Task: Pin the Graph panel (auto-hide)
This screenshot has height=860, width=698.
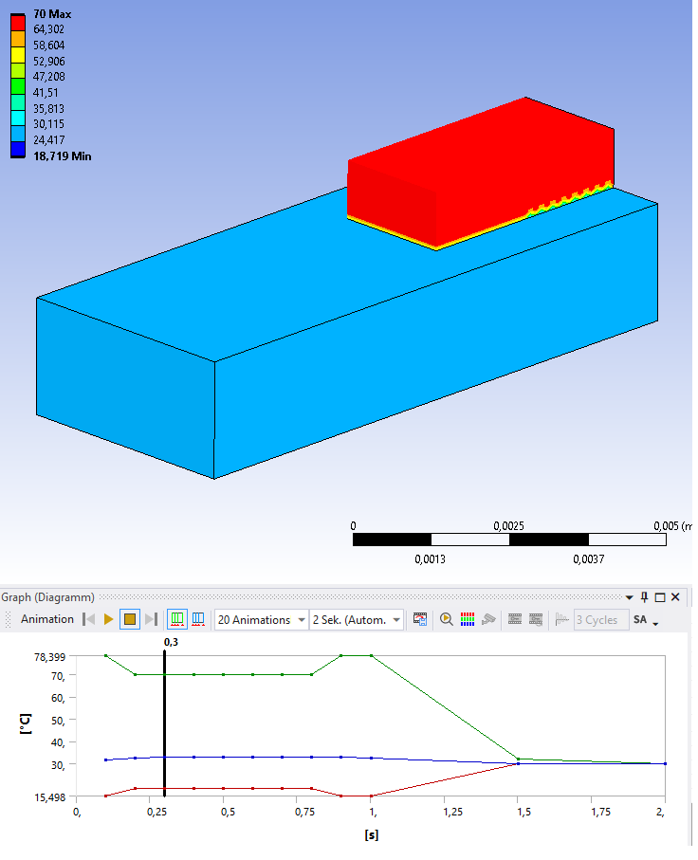Action: click(x=645, y=597)
